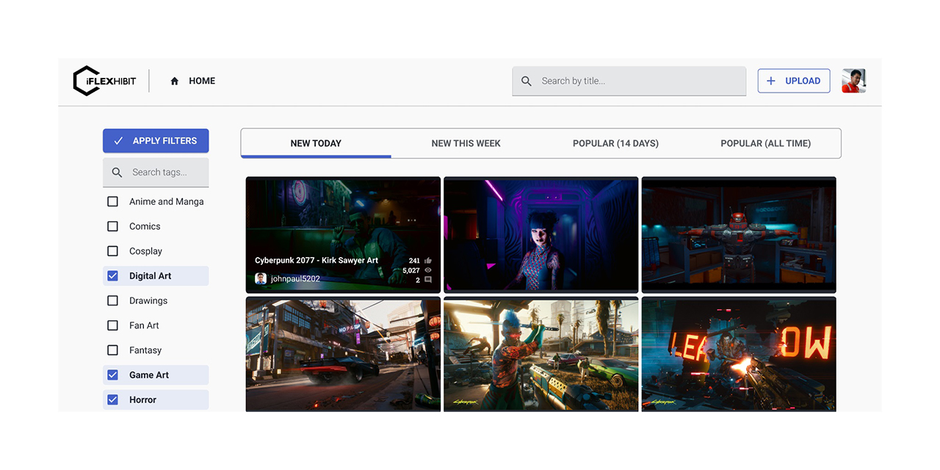Click the iFlexhibit hexagon logo

(86, 81)
